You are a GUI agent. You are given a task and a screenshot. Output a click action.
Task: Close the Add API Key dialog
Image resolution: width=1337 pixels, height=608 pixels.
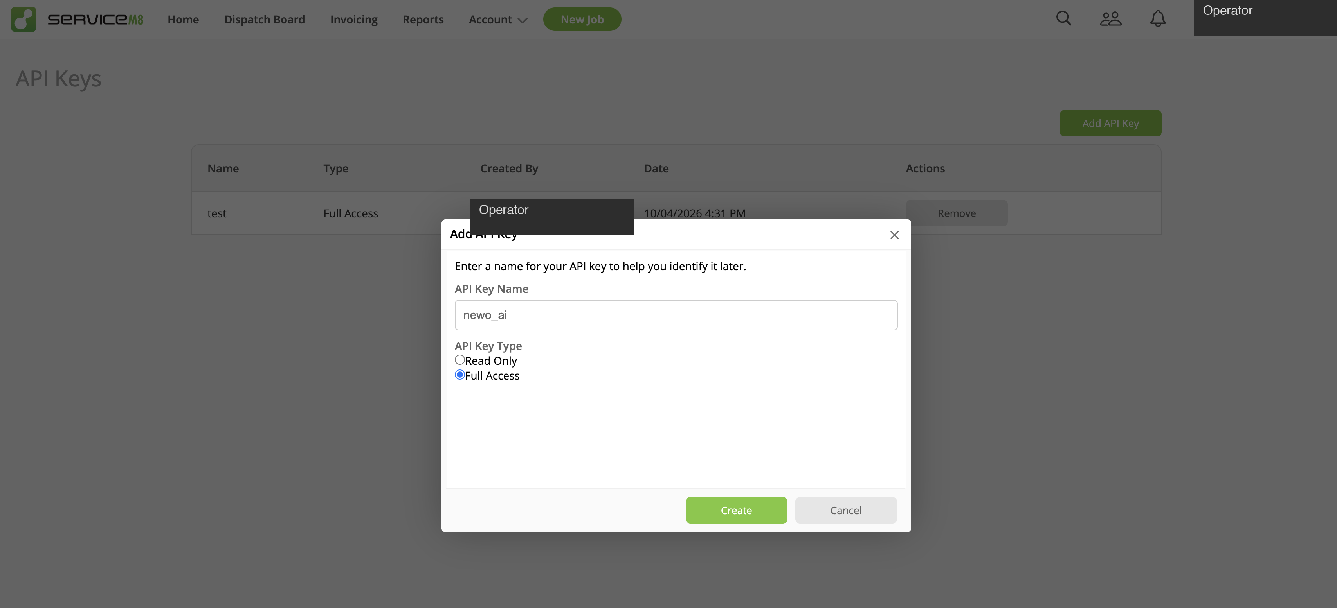point(894,235)
